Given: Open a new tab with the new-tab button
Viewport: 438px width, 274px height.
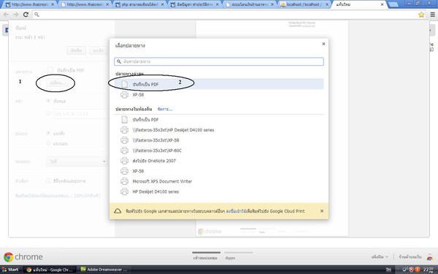Looking at the screenshot, I should [x=393, y=4].
